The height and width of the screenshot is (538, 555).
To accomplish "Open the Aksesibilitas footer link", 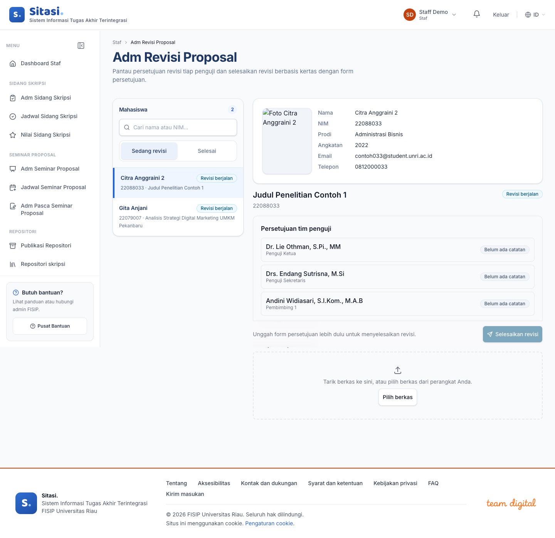I will point(214,483).
